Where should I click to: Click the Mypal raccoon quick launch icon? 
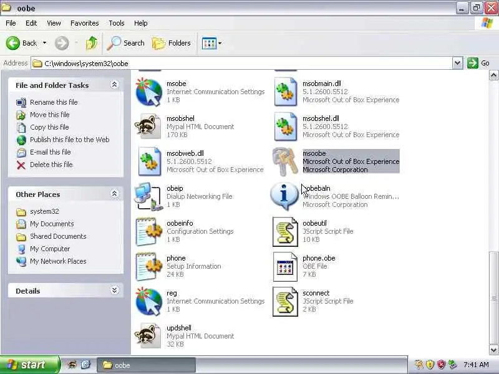click(72, 365)
